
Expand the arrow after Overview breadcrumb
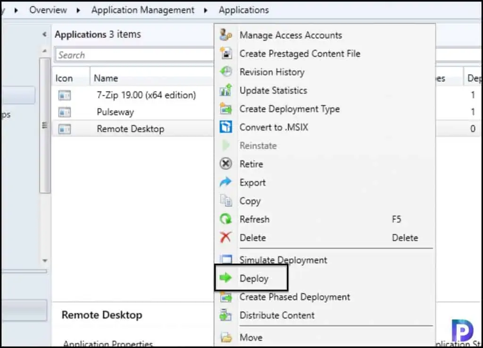pos(78,10)
